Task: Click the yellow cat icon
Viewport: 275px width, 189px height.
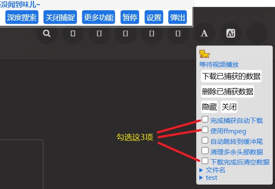Action: pyautogui.click(x=204, y=54)
